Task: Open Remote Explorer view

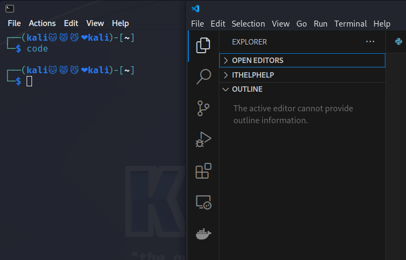Action: coord(204,202)
